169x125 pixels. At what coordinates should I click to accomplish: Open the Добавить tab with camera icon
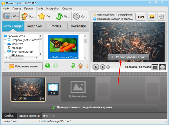(x=11, y=16)
